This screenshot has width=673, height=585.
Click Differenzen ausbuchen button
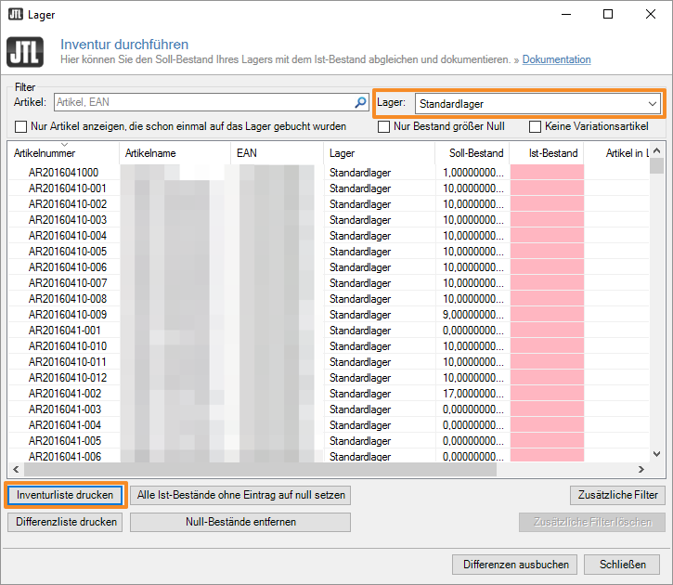click(x=514, y=565)
